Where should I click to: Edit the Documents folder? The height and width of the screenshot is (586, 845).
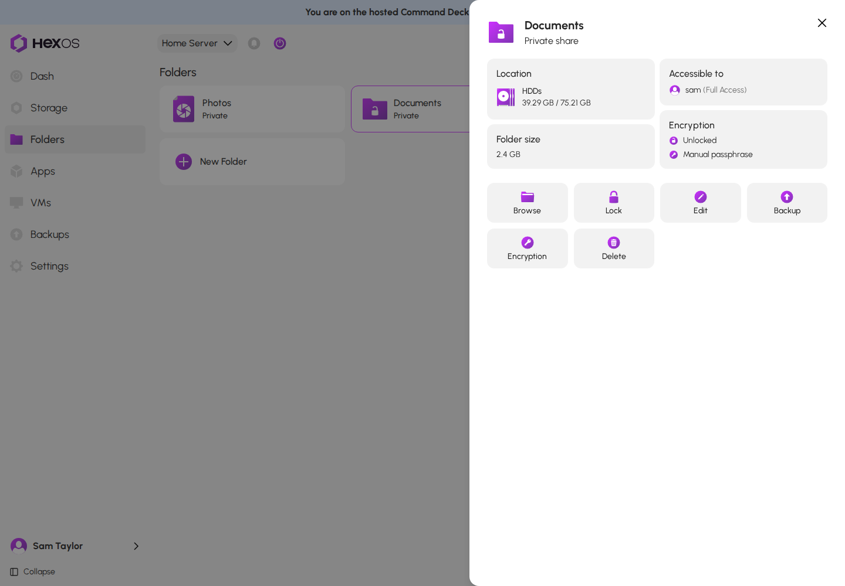click(701, 203)
